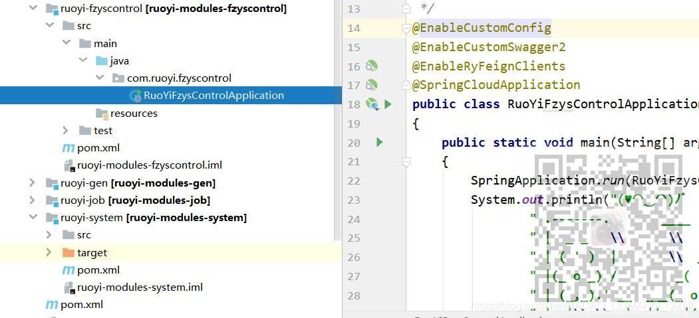The image size is (699, 318).
Task: Expand the test folder
Action: [66, 130]
